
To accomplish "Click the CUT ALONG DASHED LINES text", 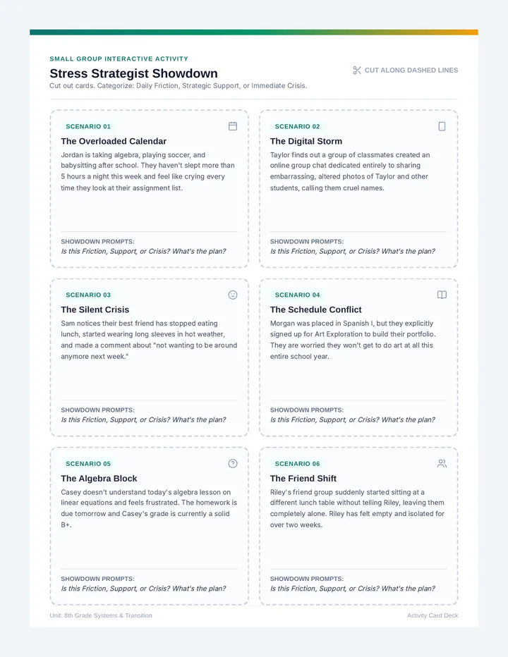I will click(x=411, y=70).
